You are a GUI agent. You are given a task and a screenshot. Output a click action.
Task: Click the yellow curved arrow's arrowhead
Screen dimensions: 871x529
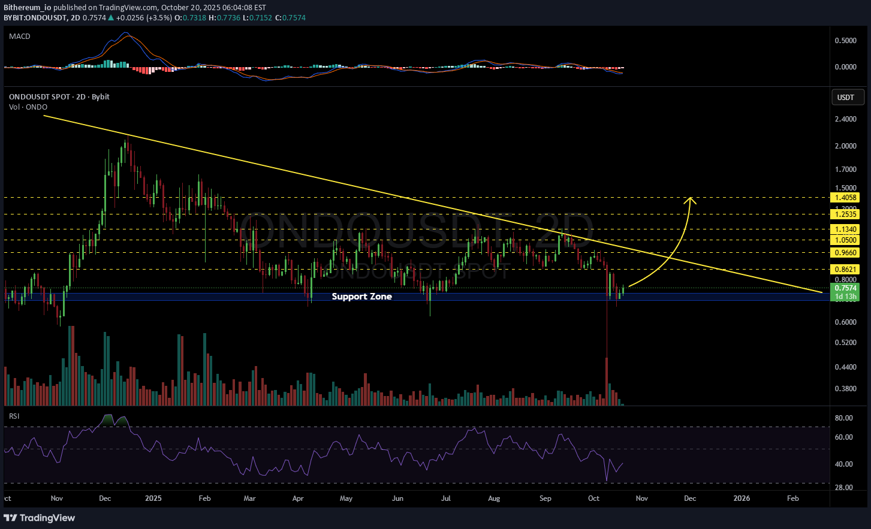click(x=691, y=201)
